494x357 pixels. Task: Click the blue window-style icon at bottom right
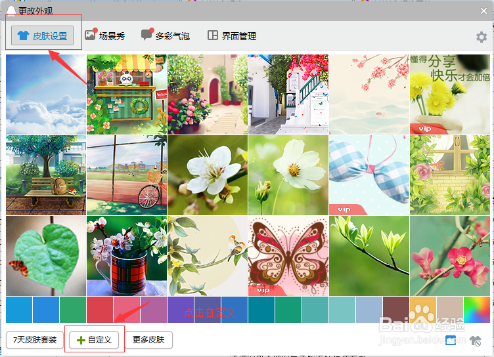pyautogui.click(x=451, y=341)
